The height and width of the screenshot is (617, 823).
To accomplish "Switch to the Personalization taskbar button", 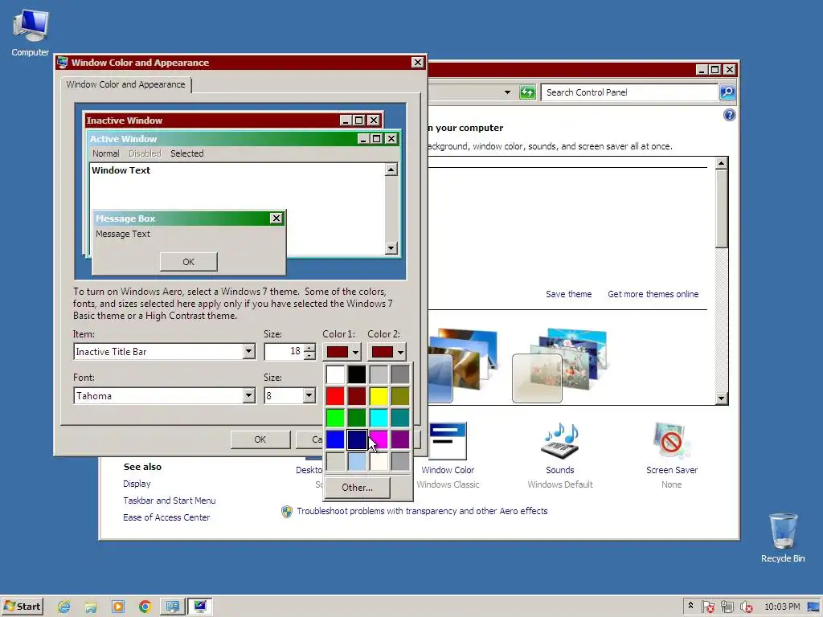I will (200, 607).
